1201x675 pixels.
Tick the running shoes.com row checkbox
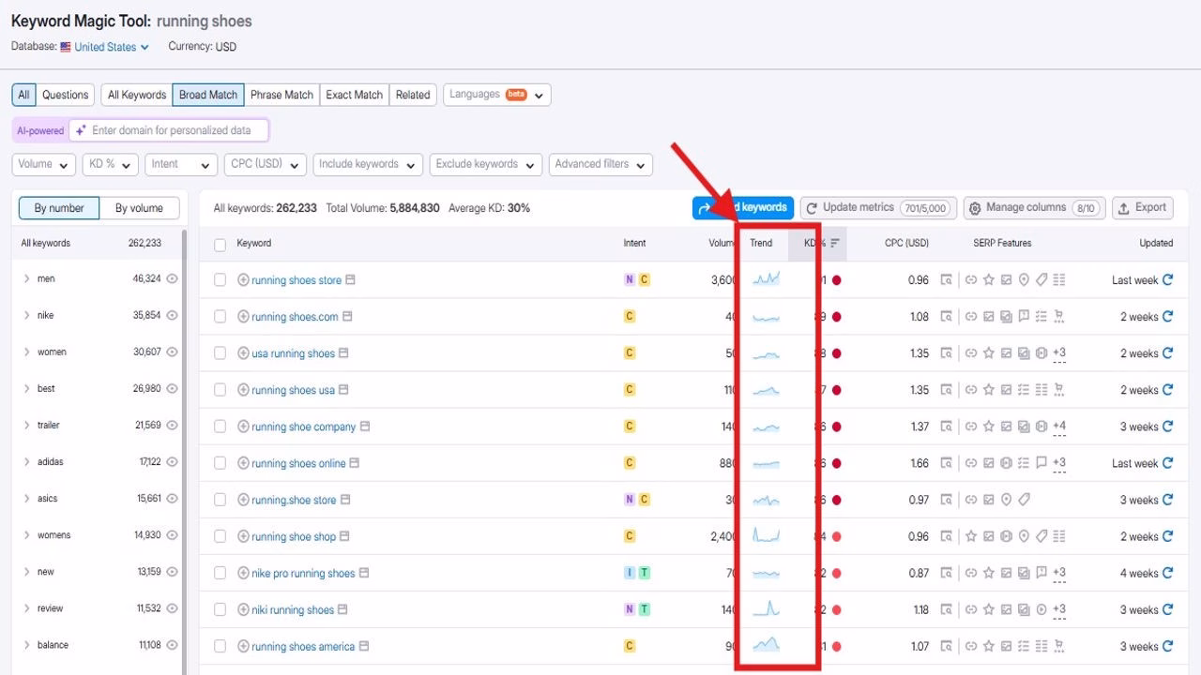pyautogui.click(x=220, y=317)
